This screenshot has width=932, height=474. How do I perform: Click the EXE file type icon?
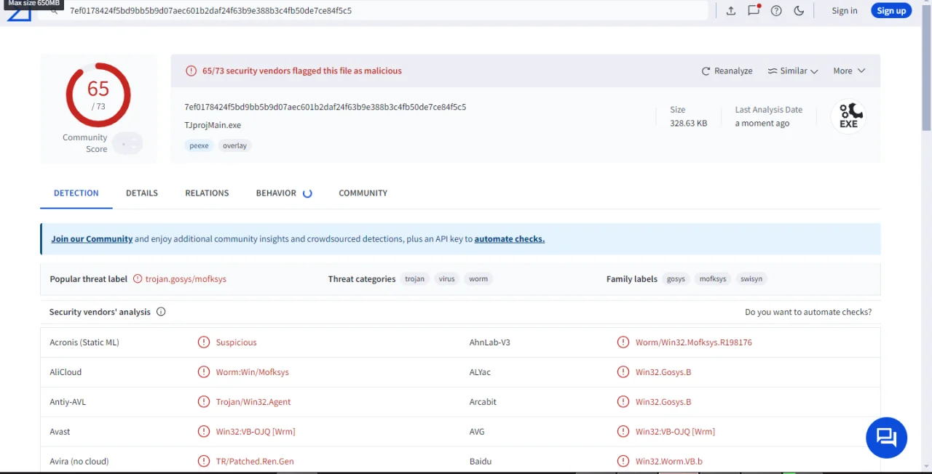849,116
